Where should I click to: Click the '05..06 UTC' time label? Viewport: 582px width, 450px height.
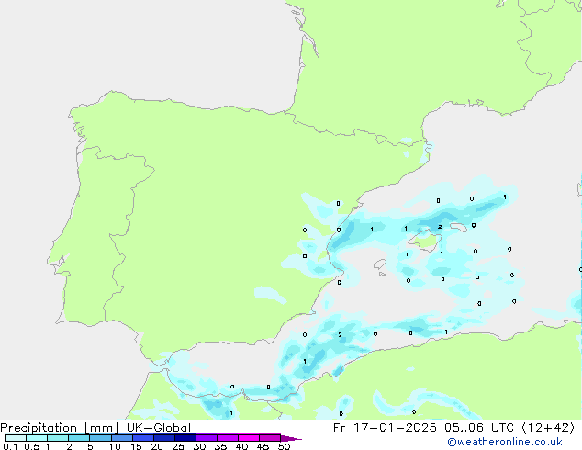click(x=479, y=428)
